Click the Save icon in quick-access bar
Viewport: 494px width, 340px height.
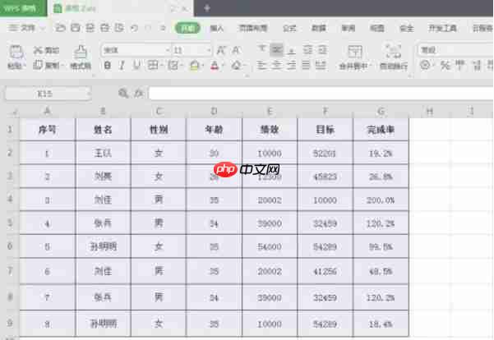point(76,28)
